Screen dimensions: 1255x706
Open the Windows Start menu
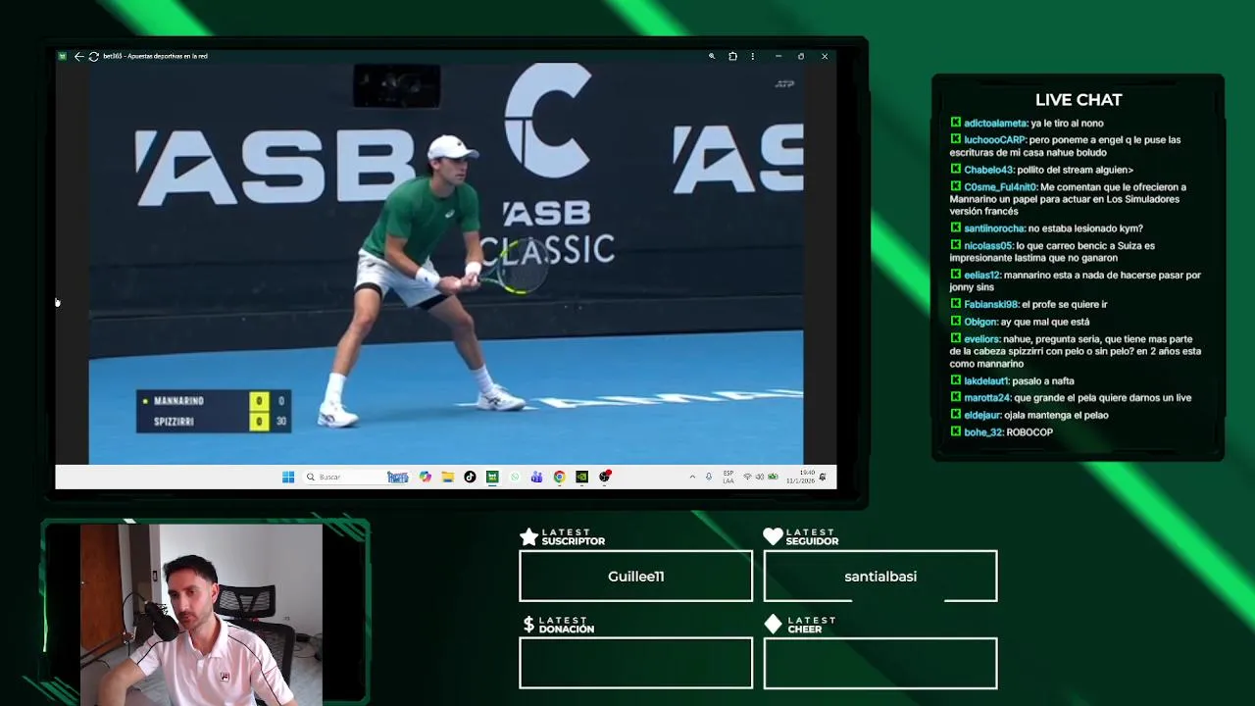point(288,477)
